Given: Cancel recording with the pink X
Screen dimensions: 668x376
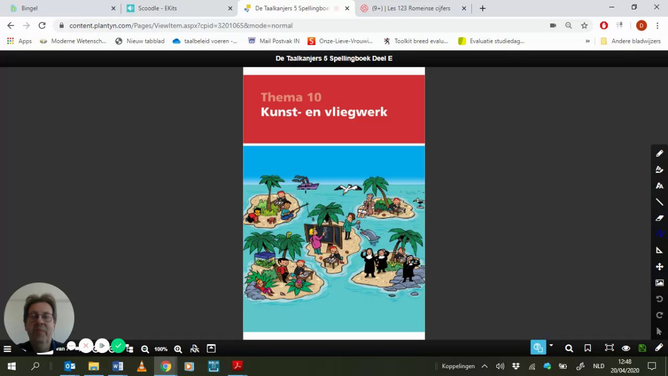Looking at the screenshot, I should click(x=86, y=346).
